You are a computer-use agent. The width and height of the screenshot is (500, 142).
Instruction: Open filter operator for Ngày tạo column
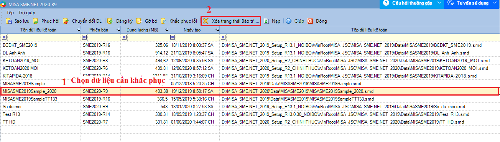[173, 37]
